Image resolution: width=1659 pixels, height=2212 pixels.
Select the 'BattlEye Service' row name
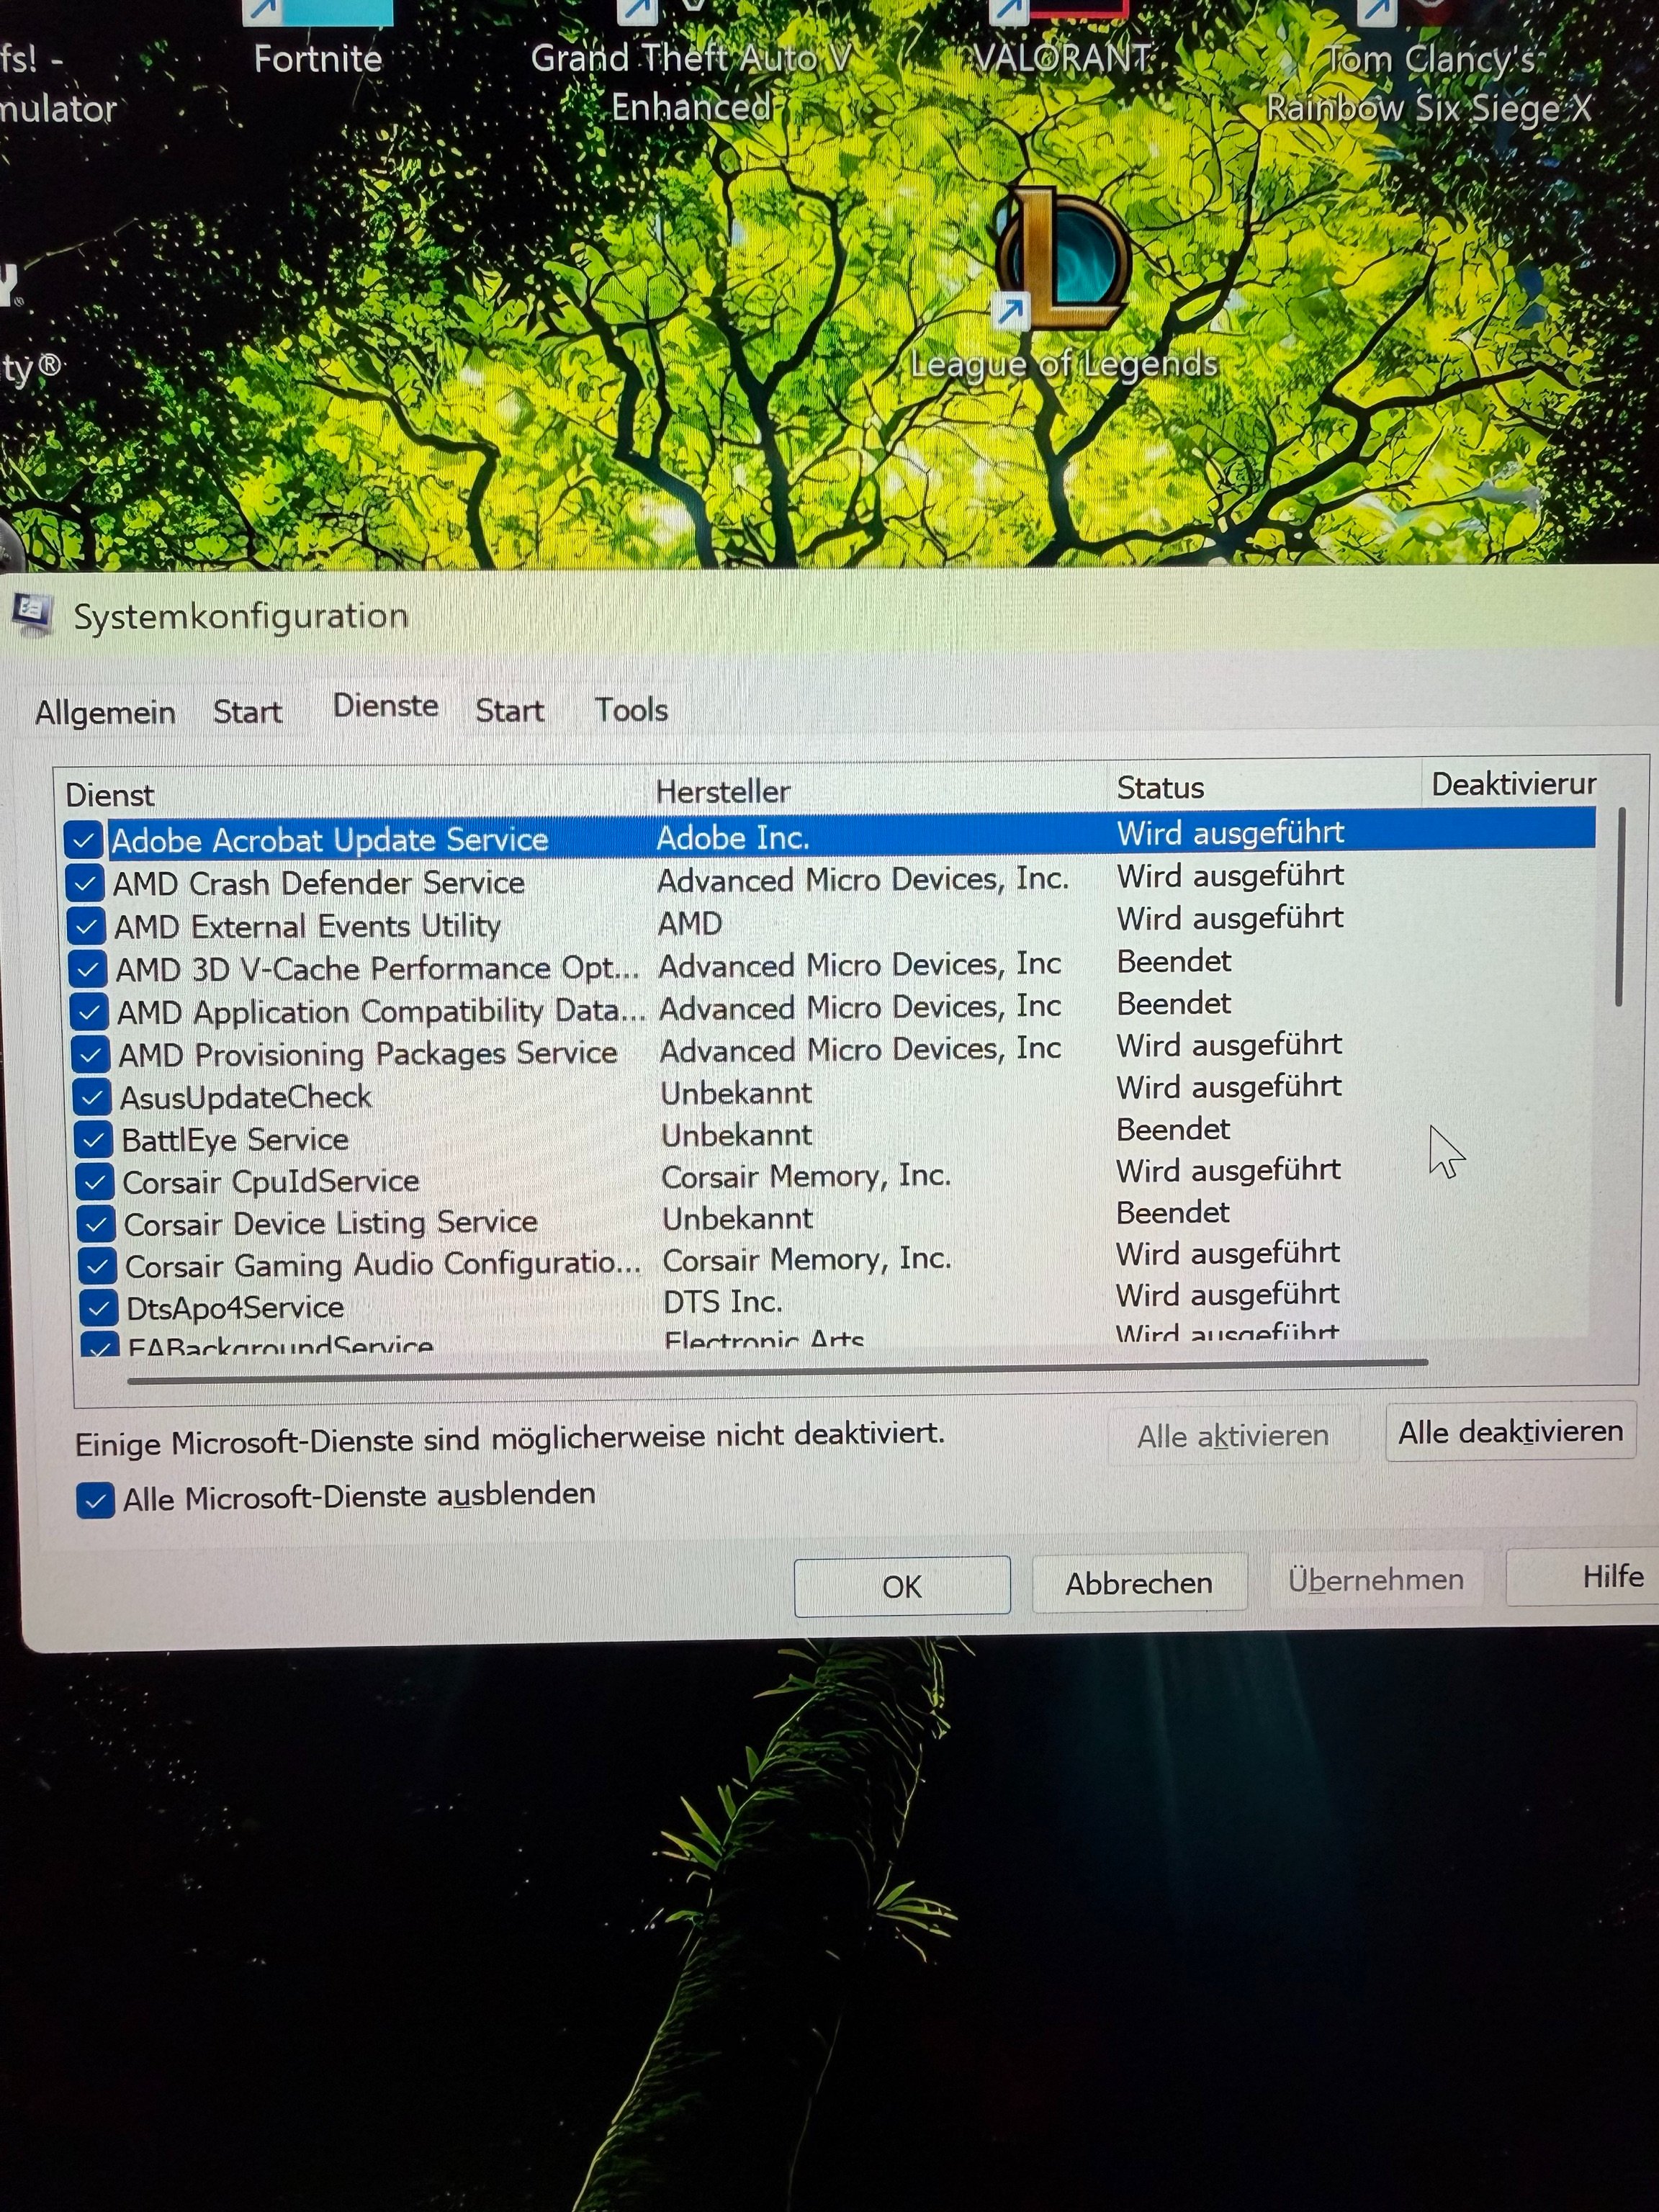(235, 1139)
